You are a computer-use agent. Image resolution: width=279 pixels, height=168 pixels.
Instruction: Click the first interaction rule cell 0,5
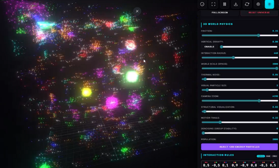tap(206, 165)
